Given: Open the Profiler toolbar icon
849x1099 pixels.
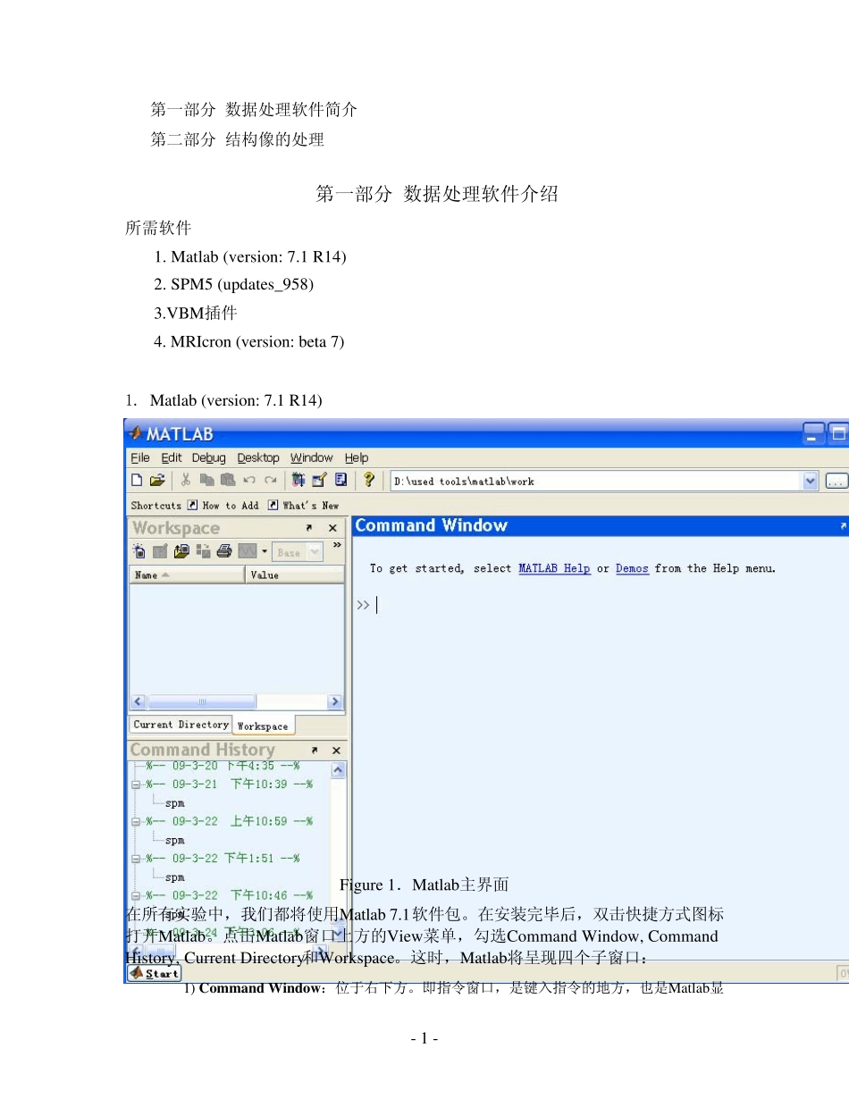Looking at the screenshot, I should 340,481.
